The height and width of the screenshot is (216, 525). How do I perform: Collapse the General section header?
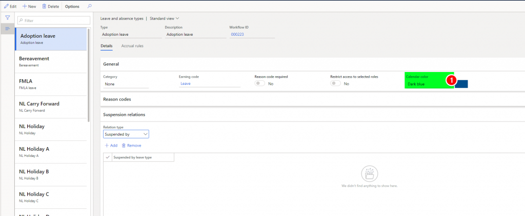(x=312, y=64)
